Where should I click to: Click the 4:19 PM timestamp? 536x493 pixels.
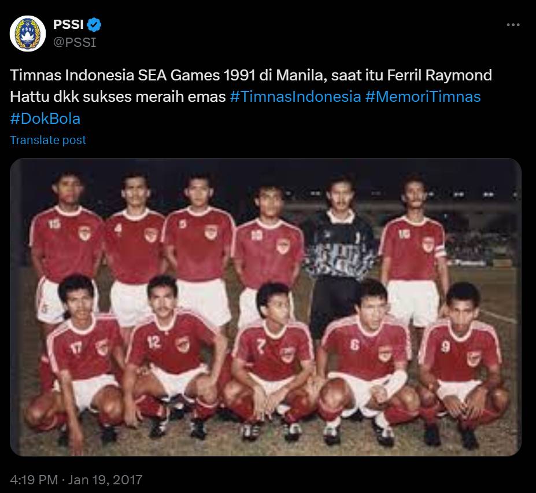(x=34, y=479)
